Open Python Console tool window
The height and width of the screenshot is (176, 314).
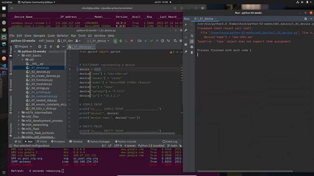tap(126, 141)
